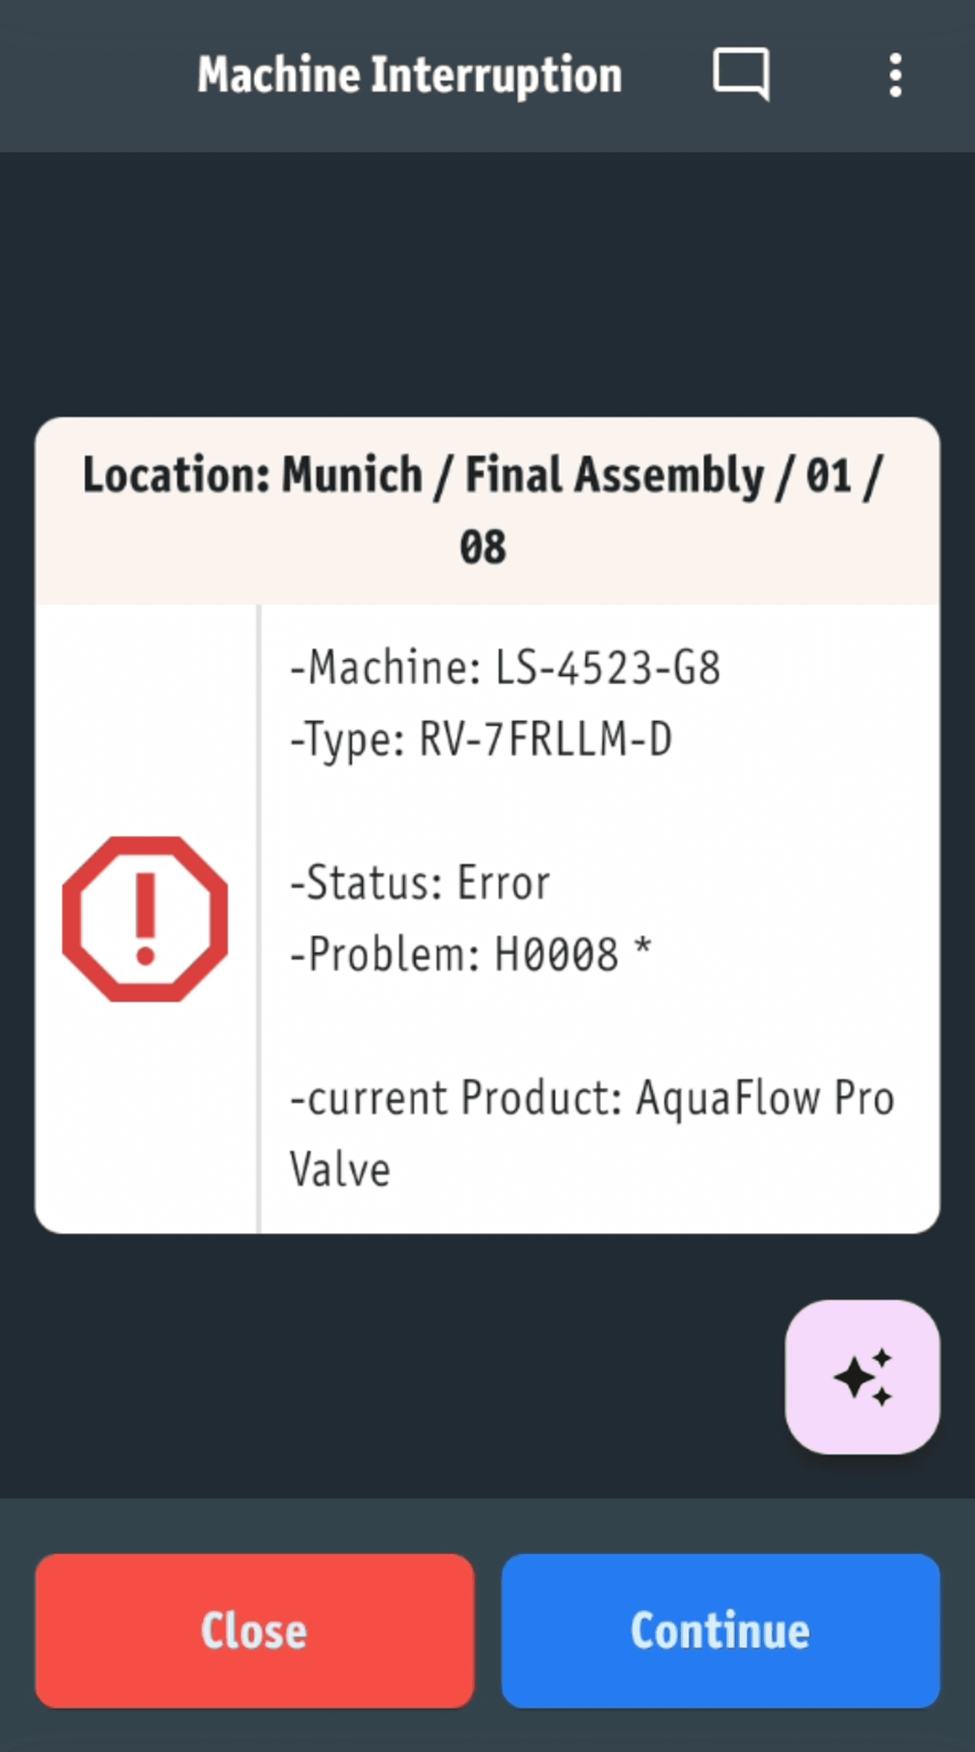This screenshot has width=975, height=1752.
Task: Select the machine ID LS-4523-G8 text
Action: click(609, 669)
